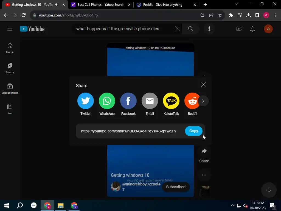The image size is (281, 211).
Task: Open the media control icon
Action: [x=240, y=15]
